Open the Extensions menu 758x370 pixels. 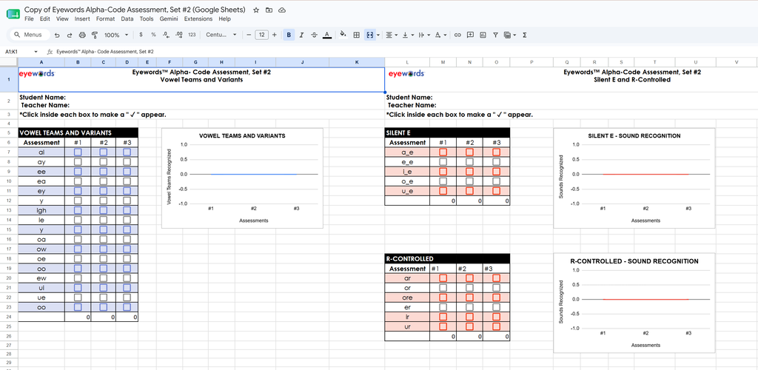[198, 18]
